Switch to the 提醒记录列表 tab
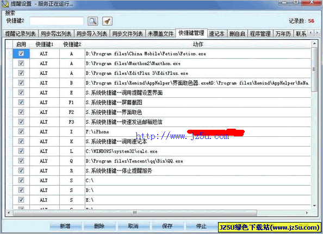Screen dimensions: 323x234 pyautogui.click(x=21, y=34)
